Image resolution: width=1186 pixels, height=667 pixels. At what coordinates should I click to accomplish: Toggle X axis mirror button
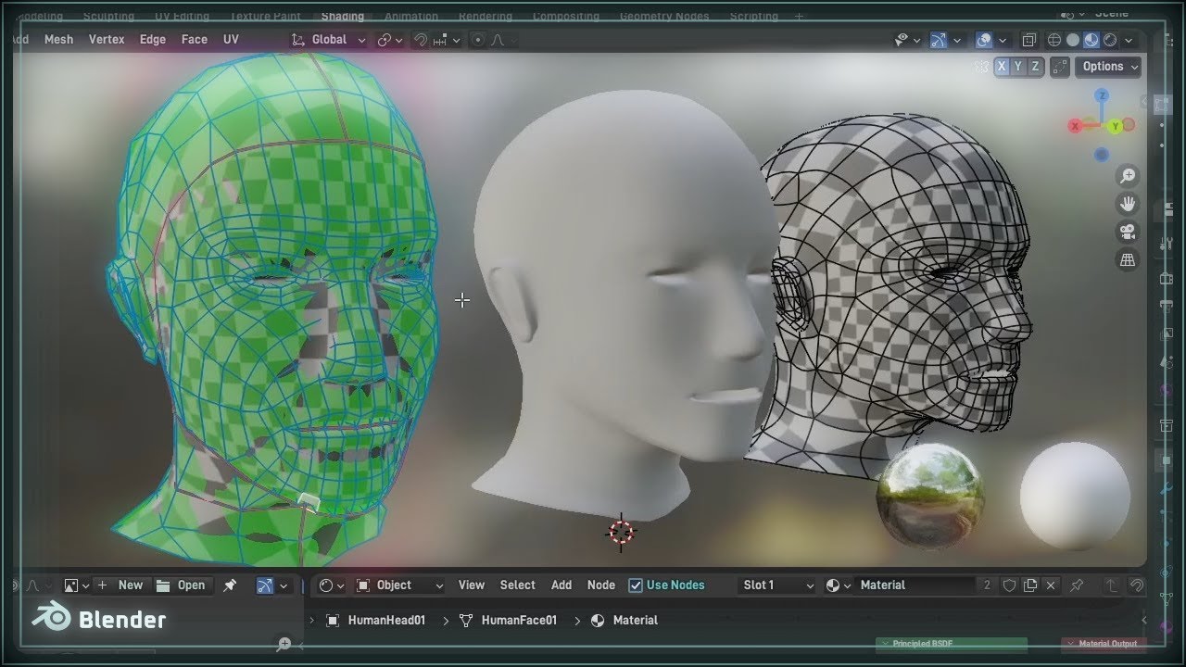[1002, 67]
